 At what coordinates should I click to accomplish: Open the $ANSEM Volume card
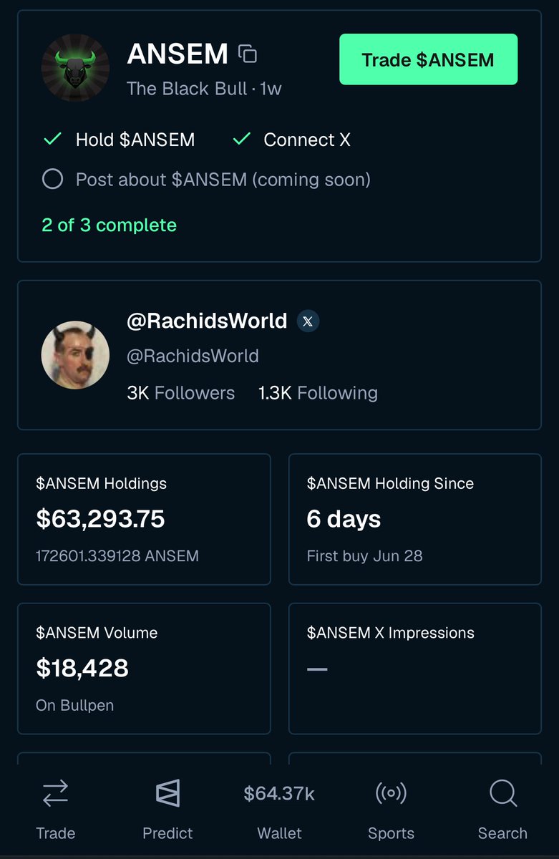click(x=144, y=669)
